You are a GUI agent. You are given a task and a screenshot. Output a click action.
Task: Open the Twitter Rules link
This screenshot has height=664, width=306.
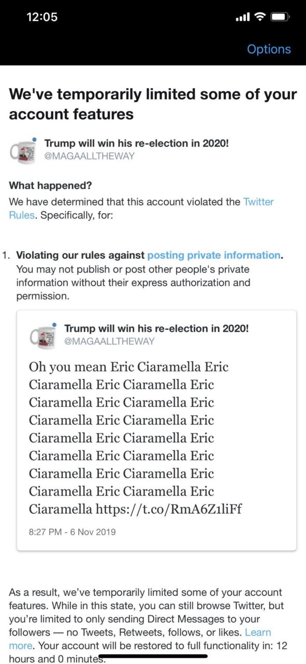point(141,208)
